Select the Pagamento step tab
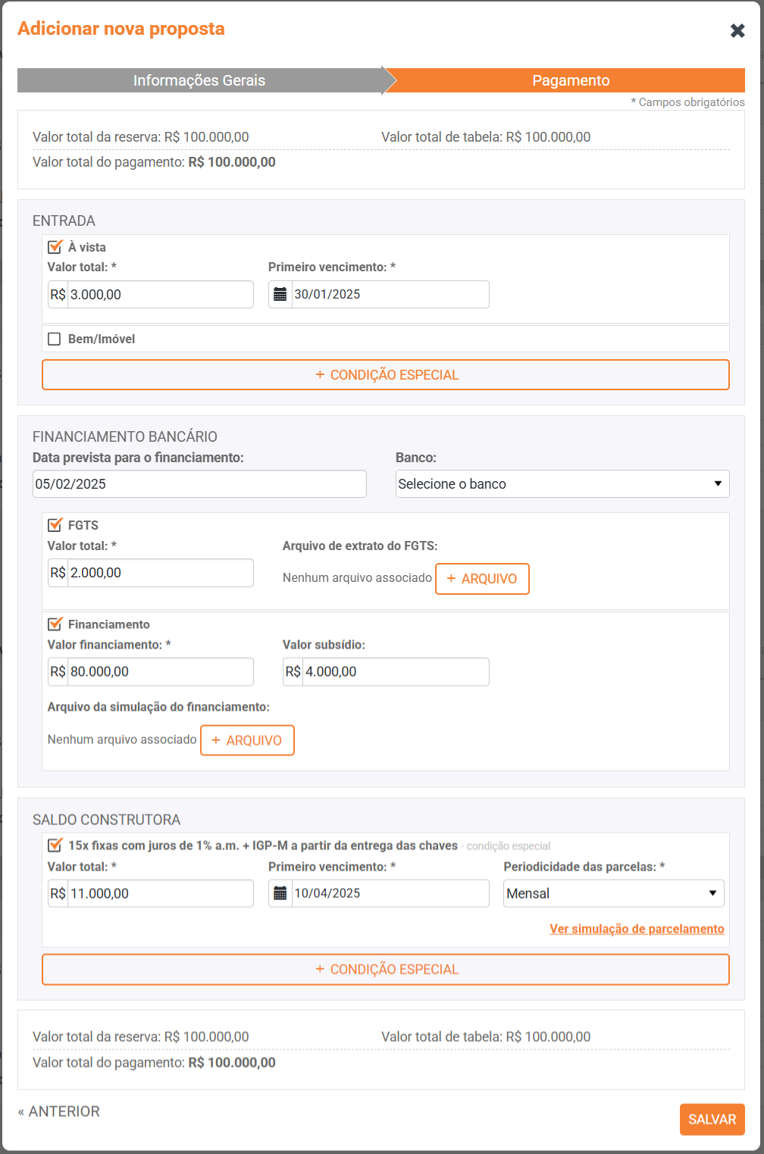 (x=570, y=80)
